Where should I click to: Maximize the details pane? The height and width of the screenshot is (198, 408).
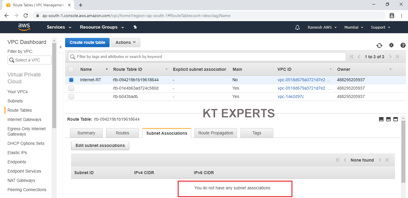[x=395, y=119]
